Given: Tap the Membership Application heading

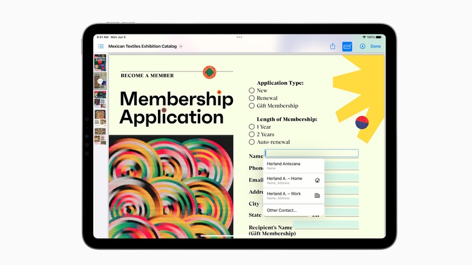Looking at the screenshot, I should click(177, 108).
